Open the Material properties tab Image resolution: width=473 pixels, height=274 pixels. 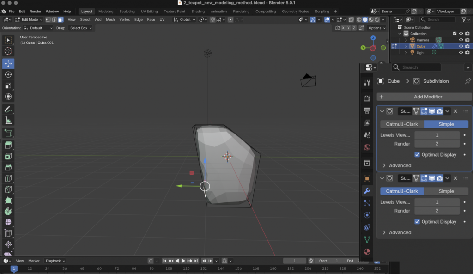367,252
